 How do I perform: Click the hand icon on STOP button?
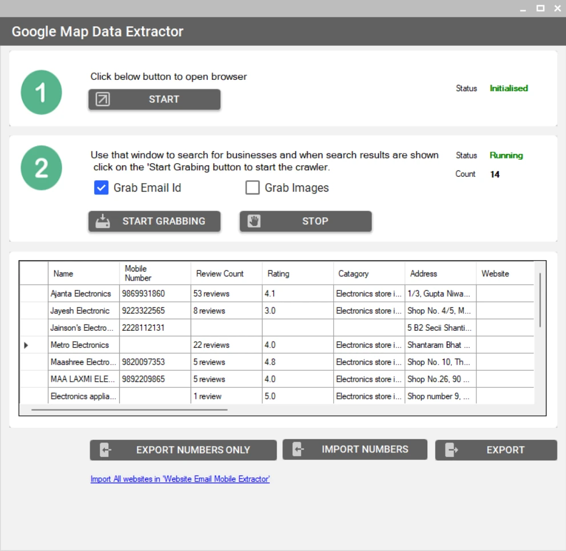click(x=254, y=221)
